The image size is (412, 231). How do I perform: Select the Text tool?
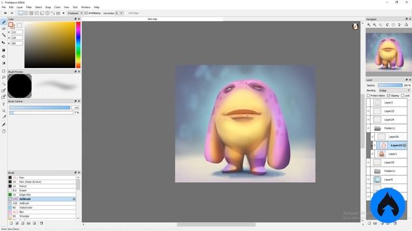[4, 104]
